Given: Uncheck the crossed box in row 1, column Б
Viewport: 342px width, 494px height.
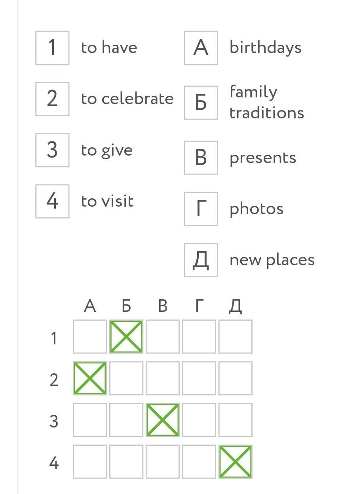Looking at the screenshot, I should [x=126, y=336].
